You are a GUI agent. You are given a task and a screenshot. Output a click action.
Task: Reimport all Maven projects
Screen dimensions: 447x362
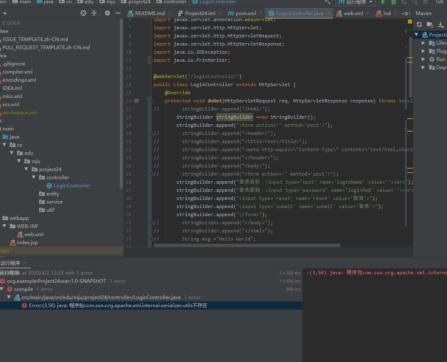(x=419, y=24)
